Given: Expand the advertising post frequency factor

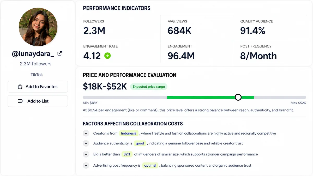Looking at the screenshot, I should [x=86, y=165].
